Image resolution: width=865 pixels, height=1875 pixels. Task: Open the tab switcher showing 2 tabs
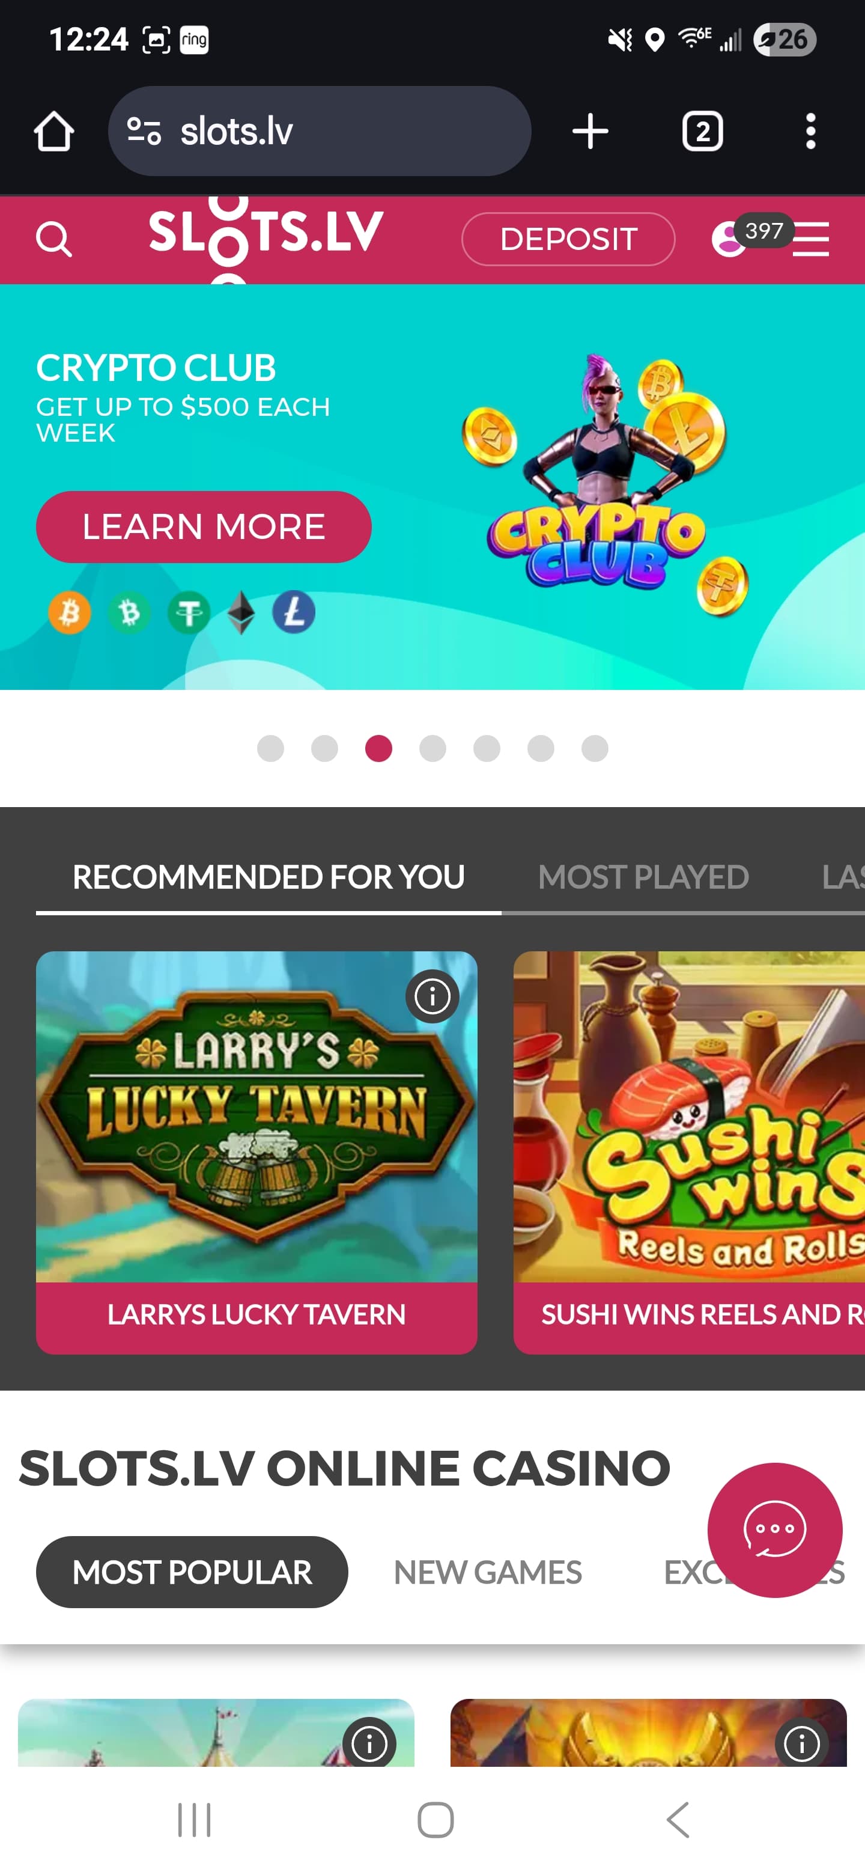702,132
